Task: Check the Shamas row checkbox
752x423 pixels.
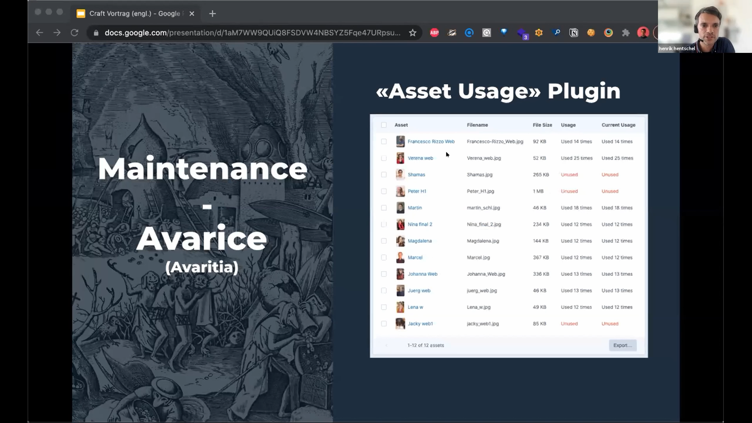Action: click(384, 175)
